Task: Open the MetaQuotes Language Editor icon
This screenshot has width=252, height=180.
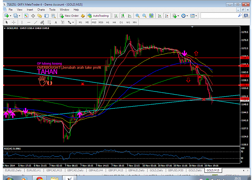Action: 83,16
